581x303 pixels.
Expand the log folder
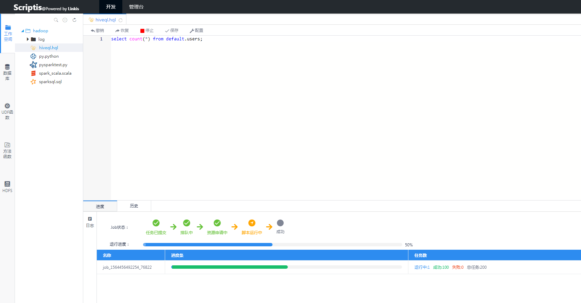point(28,39)
